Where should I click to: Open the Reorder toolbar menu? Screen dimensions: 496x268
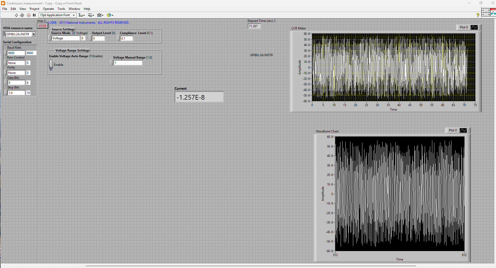(x=110, y=15)
